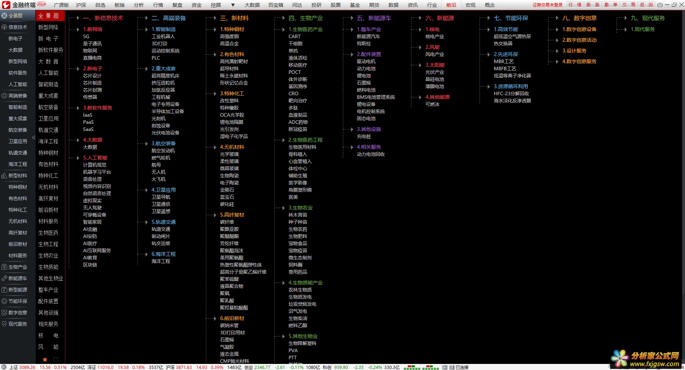Select 全景图 in the second sidebar column

coord(50,16)
